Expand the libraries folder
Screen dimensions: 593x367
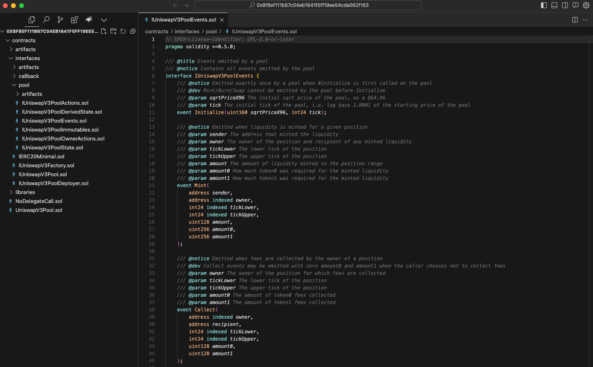(11, 192)
